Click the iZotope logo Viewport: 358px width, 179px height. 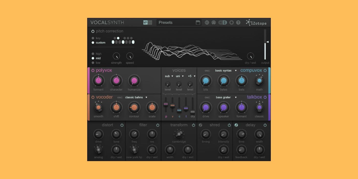pos(256,23)
